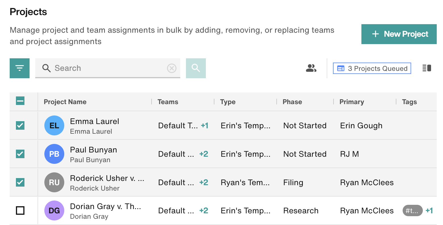Check the Dorian Gray row checkbox

(20, 210)
